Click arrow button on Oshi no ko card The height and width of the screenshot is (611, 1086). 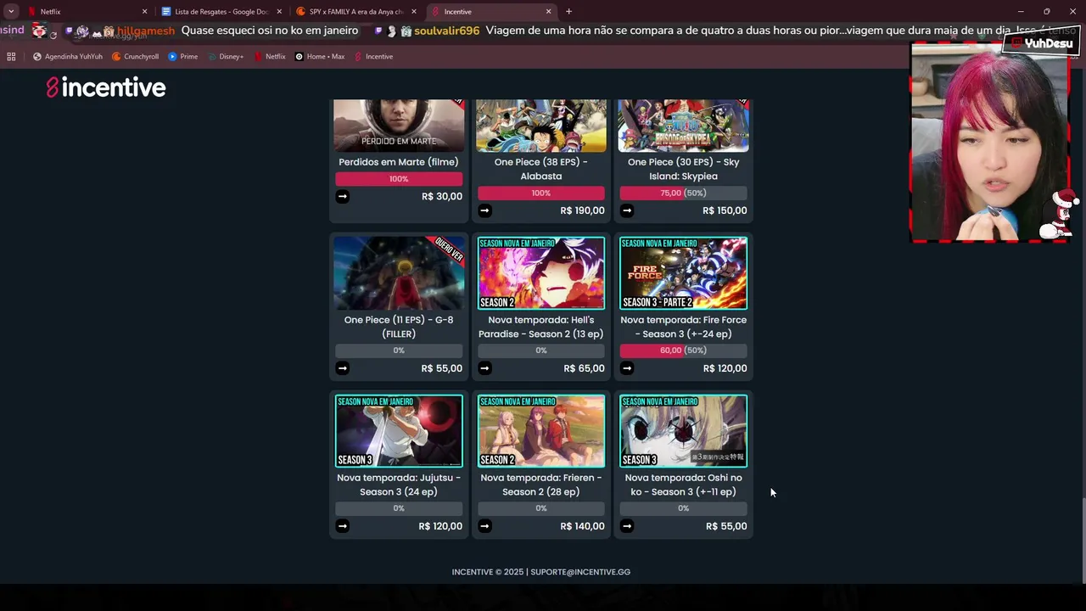[x=627, y=526]
